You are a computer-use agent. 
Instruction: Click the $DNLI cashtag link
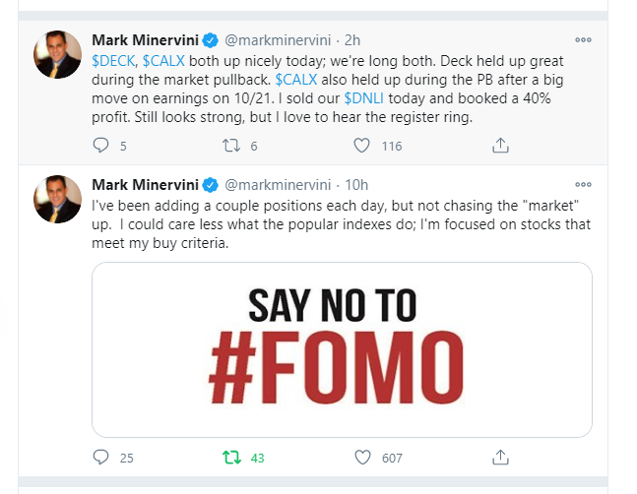(x=368, y=98)
